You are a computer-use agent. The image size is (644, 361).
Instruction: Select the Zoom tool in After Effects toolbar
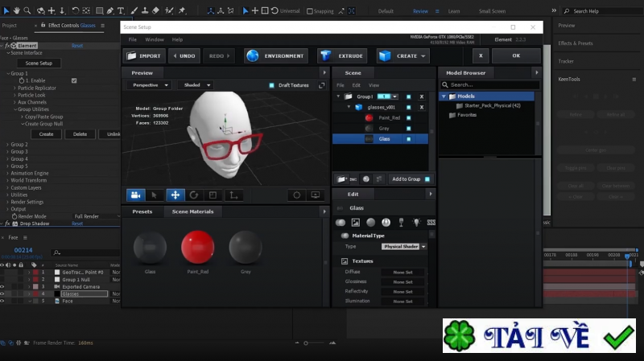pyautogui.click(x=28, y=11)
